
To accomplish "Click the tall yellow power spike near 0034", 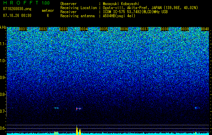I will tap(77, 130).
